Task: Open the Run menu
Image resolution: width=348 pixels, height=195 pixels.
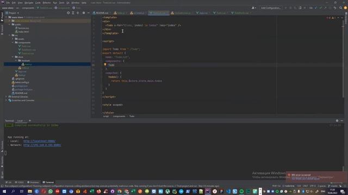Action: (x=55, y=3)
